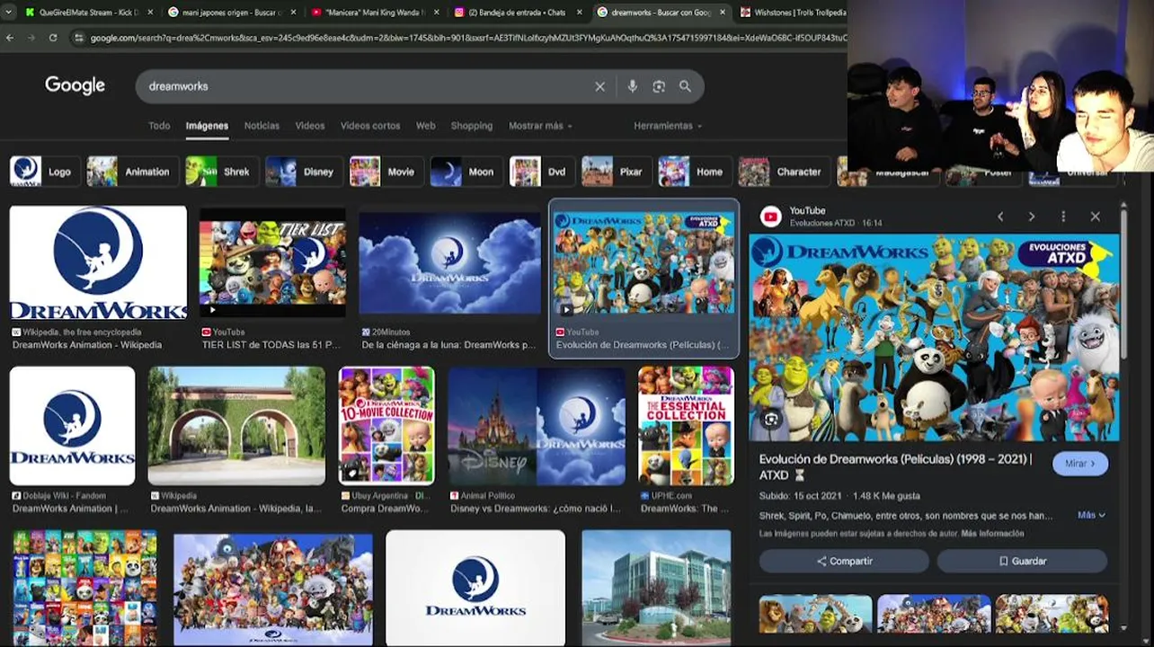Open three-dot options in the preview panel
Screen dimensions: 1154x647
[1063, 217]
